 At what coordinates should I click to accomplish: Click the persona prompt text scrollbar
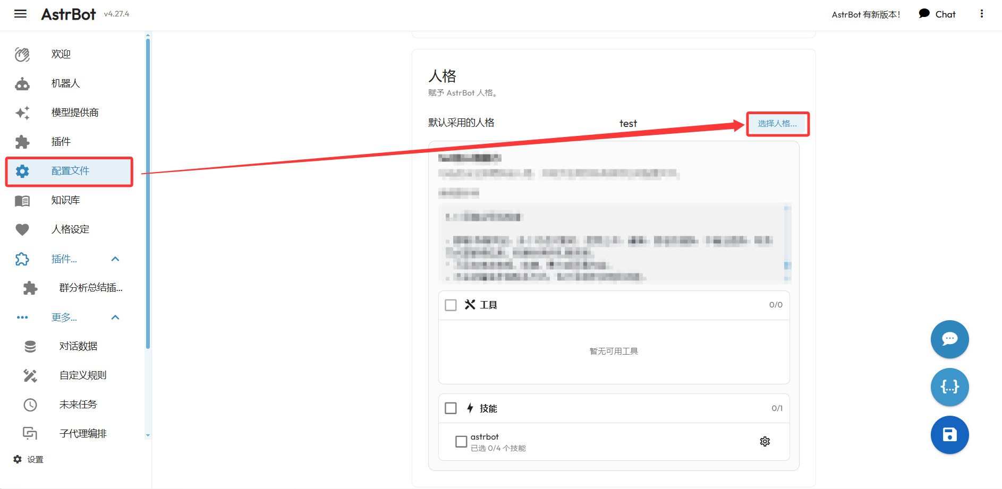787,243
